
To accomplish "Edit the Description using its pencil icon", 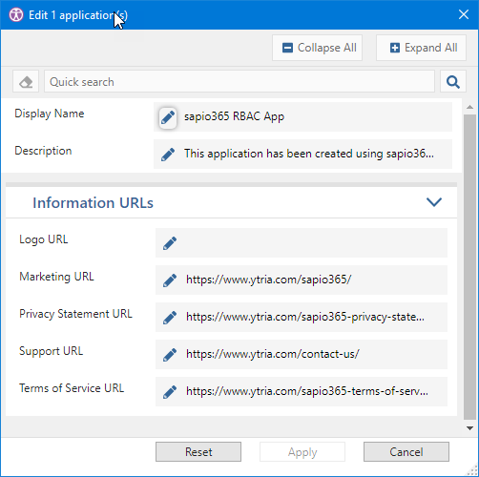I will click(x=168, y=155).
